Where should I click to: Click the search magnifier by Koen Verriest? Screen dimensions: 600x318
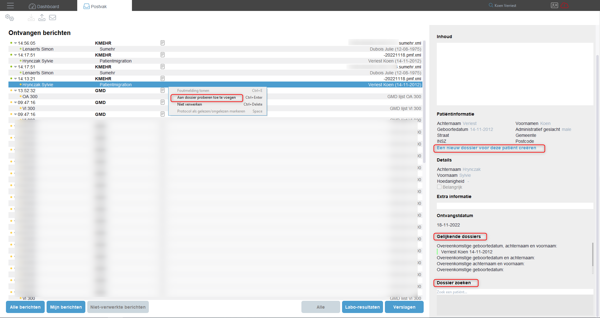(491, 5)
